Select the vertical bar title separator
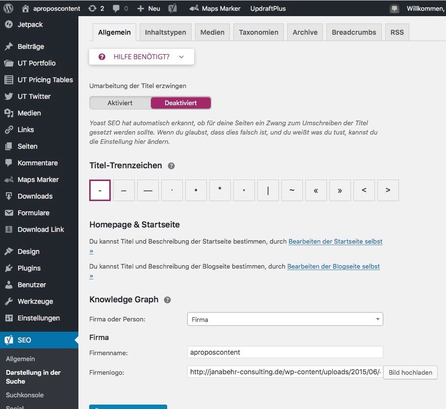446x409 pixels. 268,190
